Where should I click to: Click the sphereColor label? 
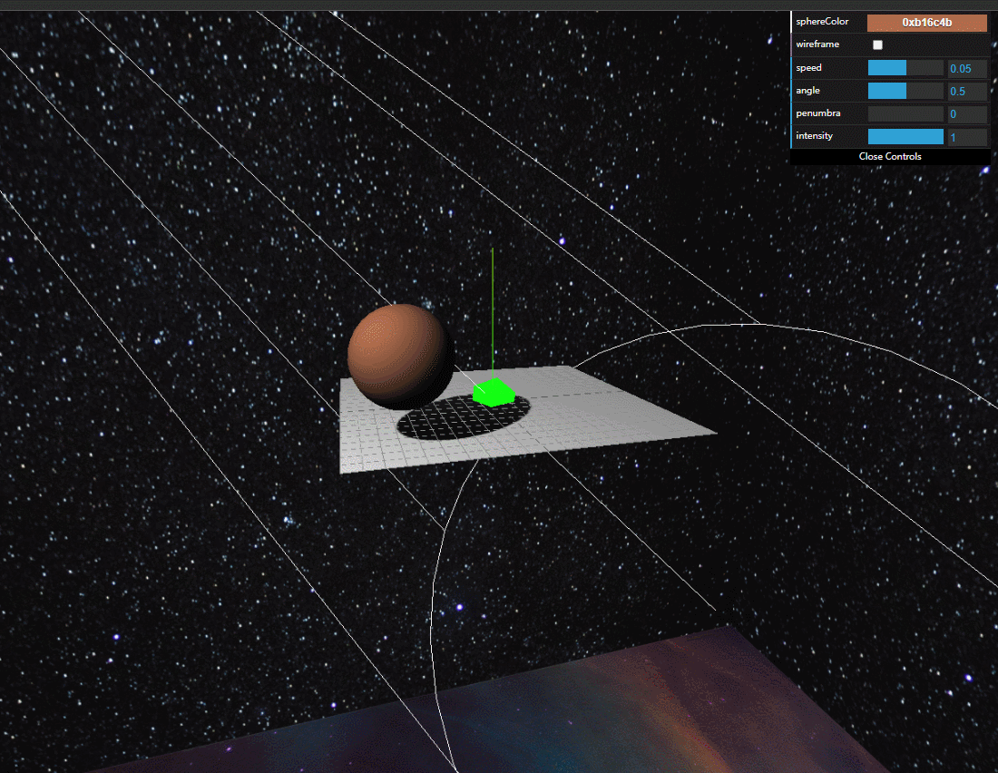click(x=822, y=22)
